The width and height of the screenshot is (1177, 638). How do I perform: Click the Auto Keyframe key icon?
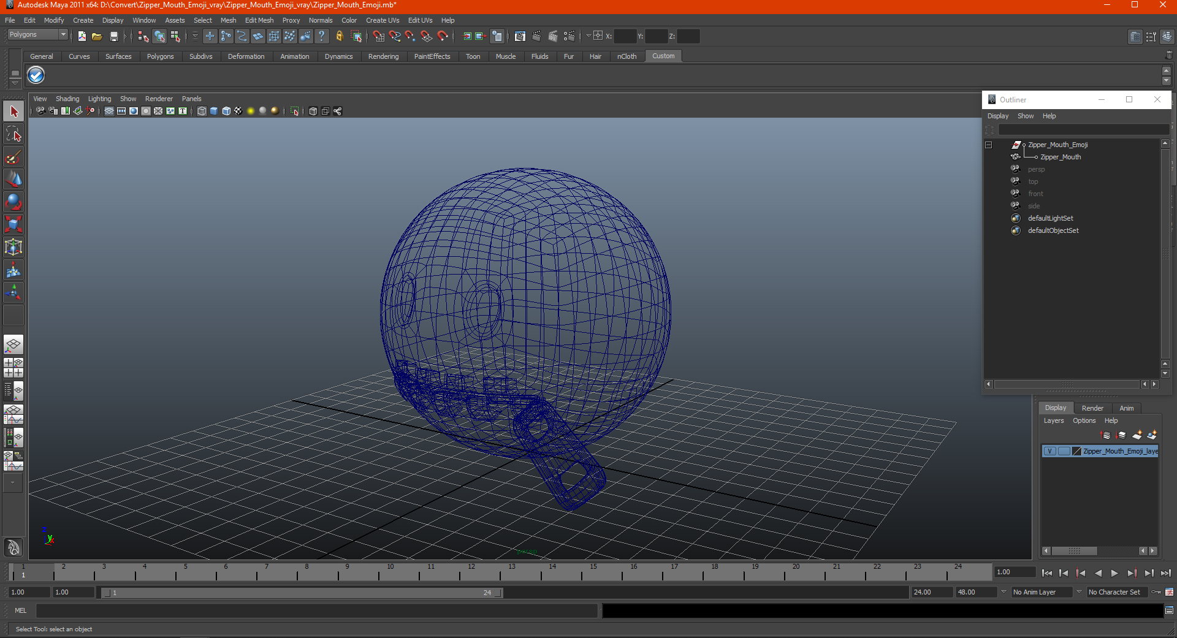coord(1156,592)
